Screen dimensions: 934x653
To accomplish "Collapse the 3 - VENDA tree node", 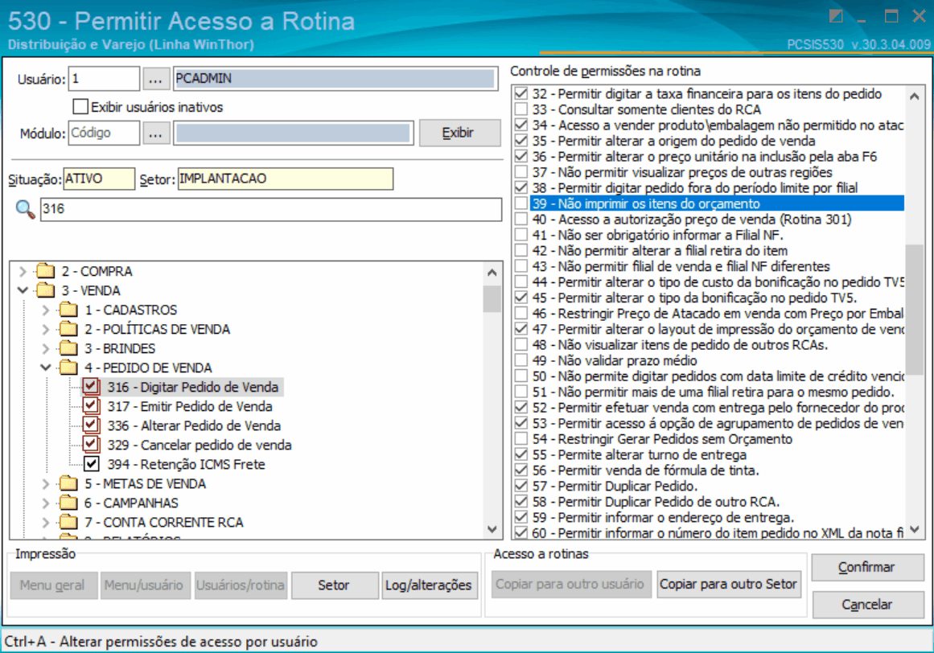I will [23, 290].
